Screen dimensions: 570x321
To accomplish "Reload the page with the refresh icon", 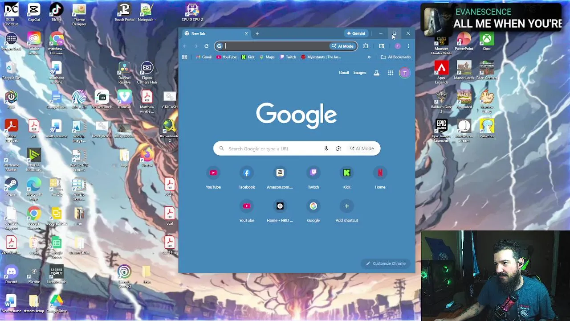I will 206,46.
